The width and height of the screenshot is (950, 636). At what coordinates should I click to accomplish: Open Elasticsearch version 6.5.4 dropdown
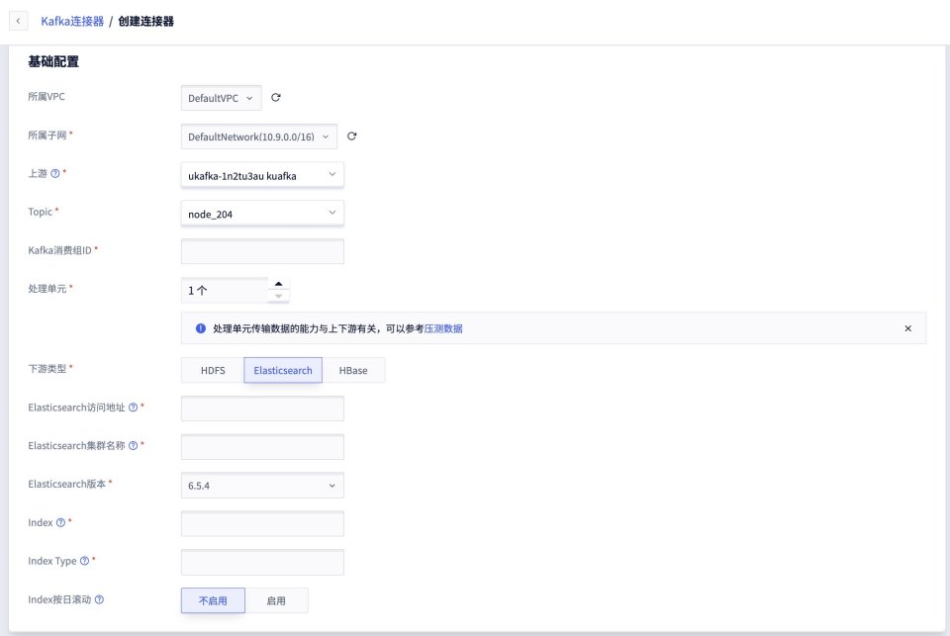click(x=263, y=486)
